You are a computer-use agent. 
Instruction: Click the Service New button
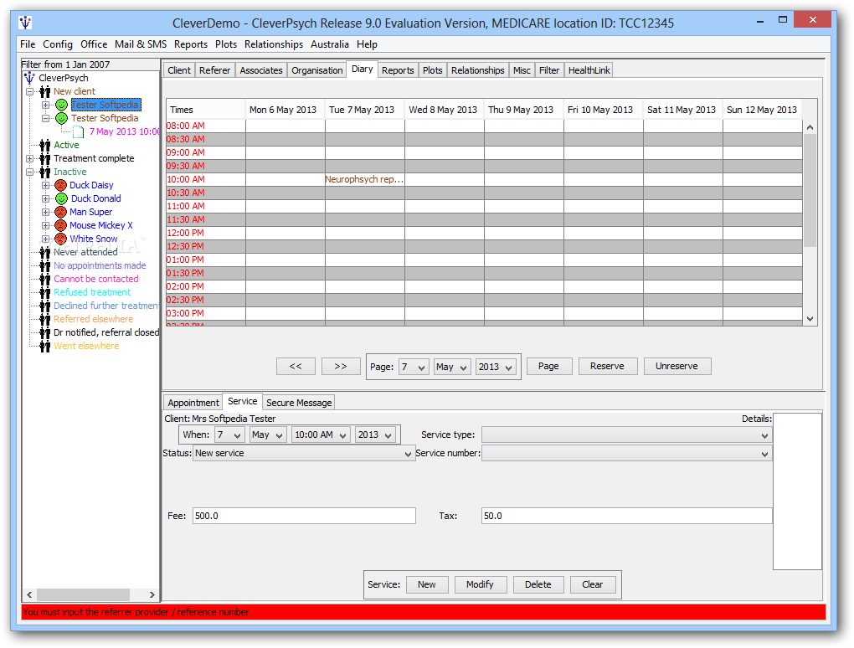tap(427, 585)
